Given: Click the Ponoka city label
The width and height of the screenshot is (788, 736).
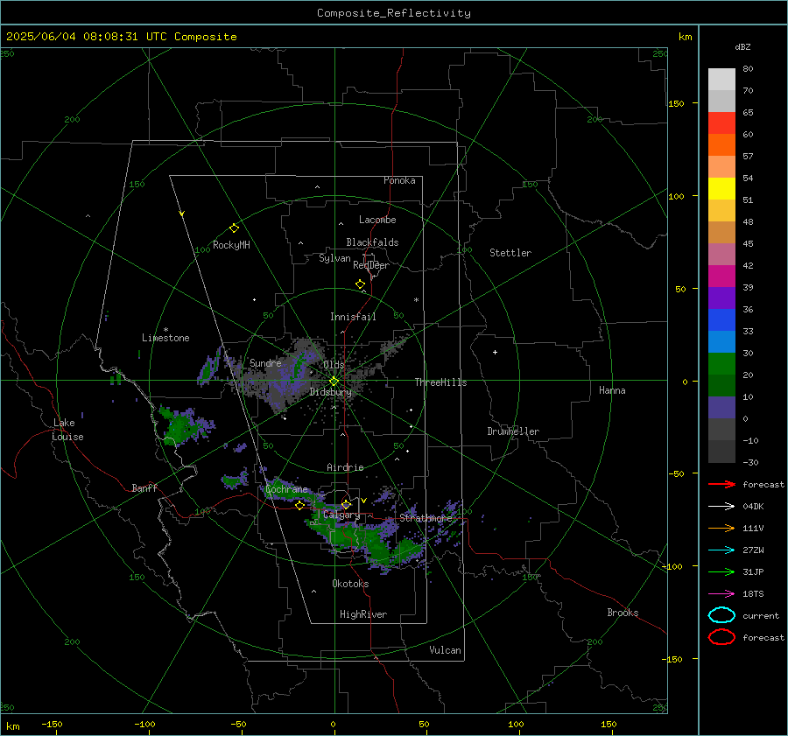Looking at the screenshot, I should [399, 180].
